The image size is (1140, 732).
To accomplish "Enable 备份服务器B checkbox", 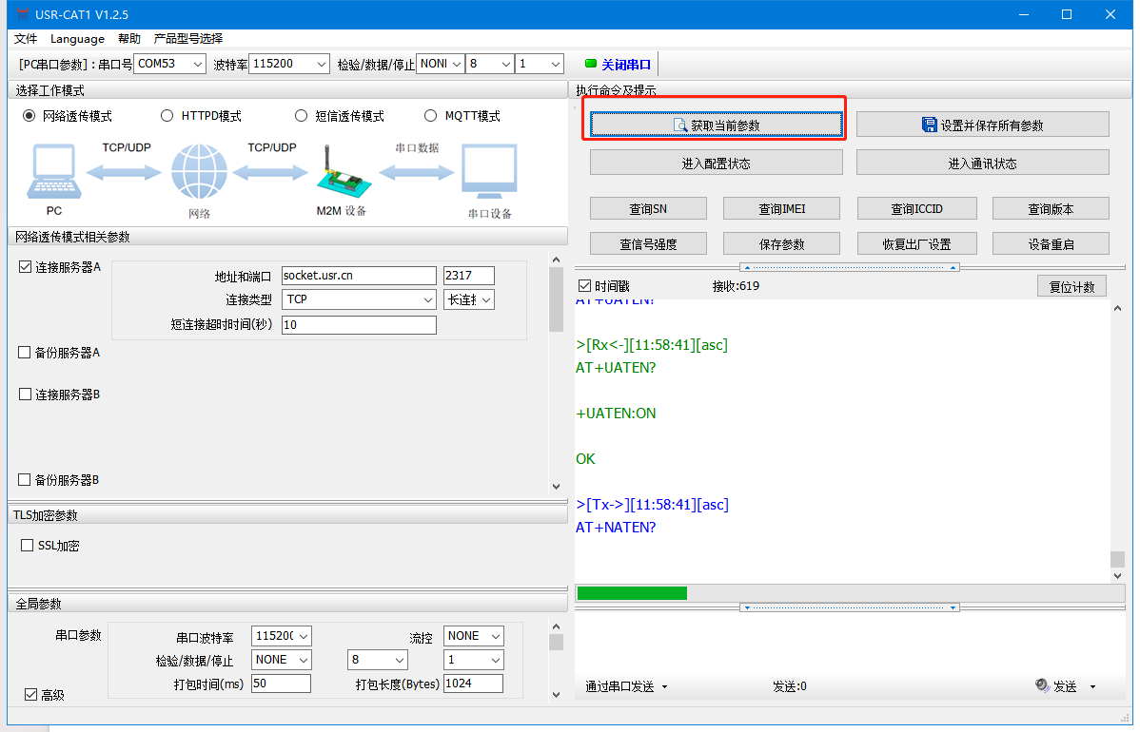I will pos(25,480).
